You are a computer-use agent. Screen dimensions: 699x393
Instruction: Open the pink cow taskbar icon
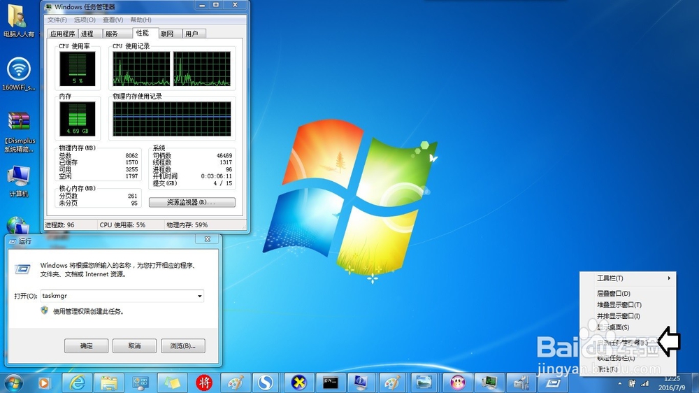point(457,383)
